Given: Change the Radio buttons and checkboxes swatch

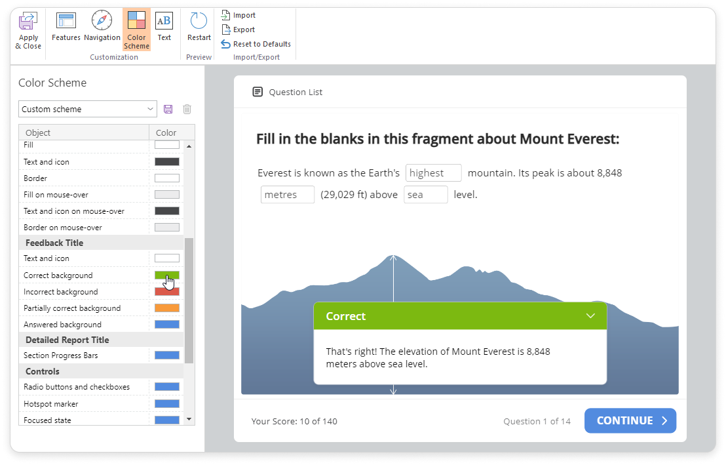Looking at the screenshot, I should pyautogui.click(x=166, y=387).
